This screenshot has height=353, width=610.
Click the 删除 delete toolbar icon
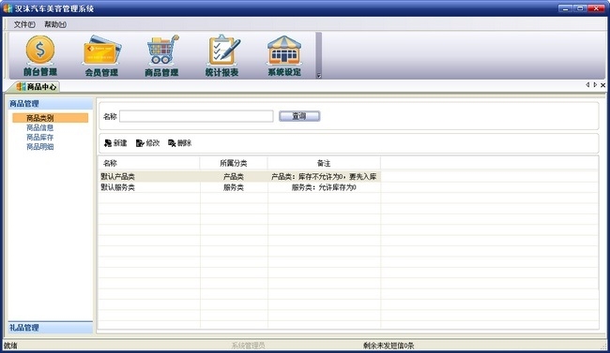coord(172,143)
